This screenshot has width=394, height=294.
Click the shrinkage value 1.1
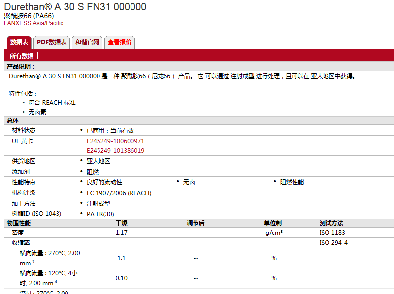(121, 258)
